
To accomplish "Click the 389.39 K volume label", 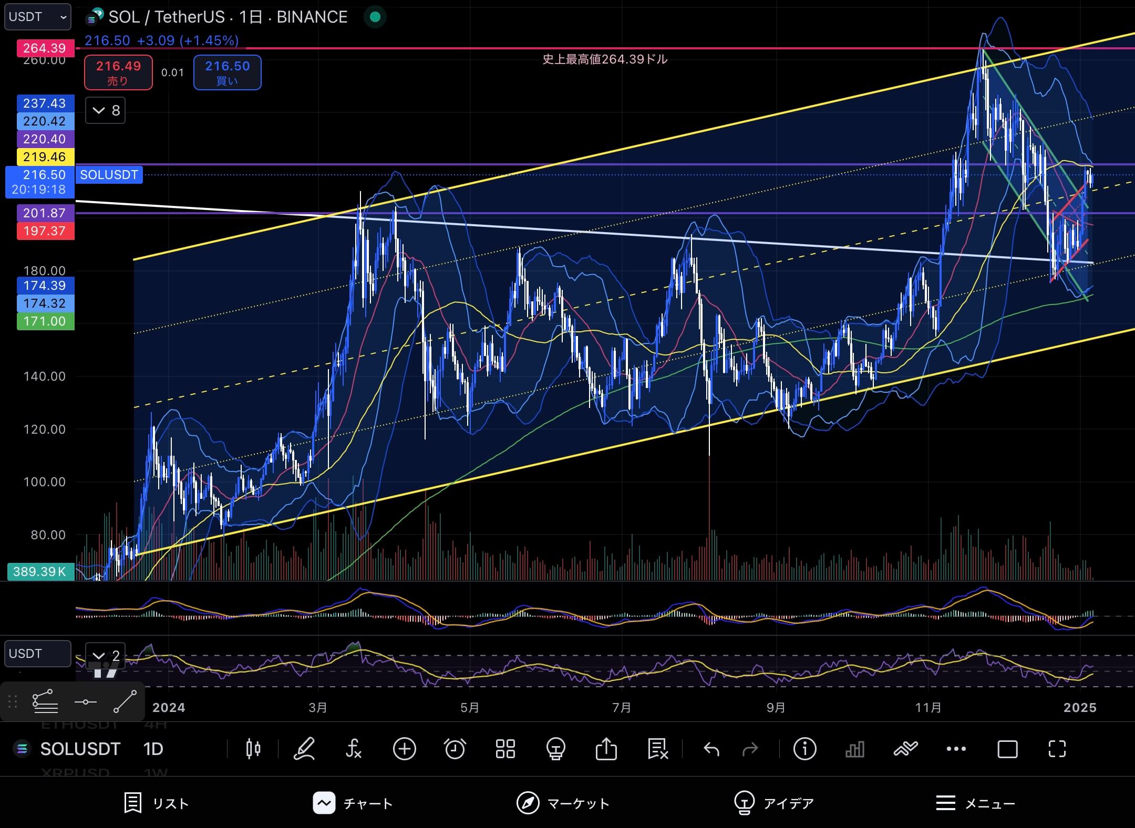I will click(40, 572).
